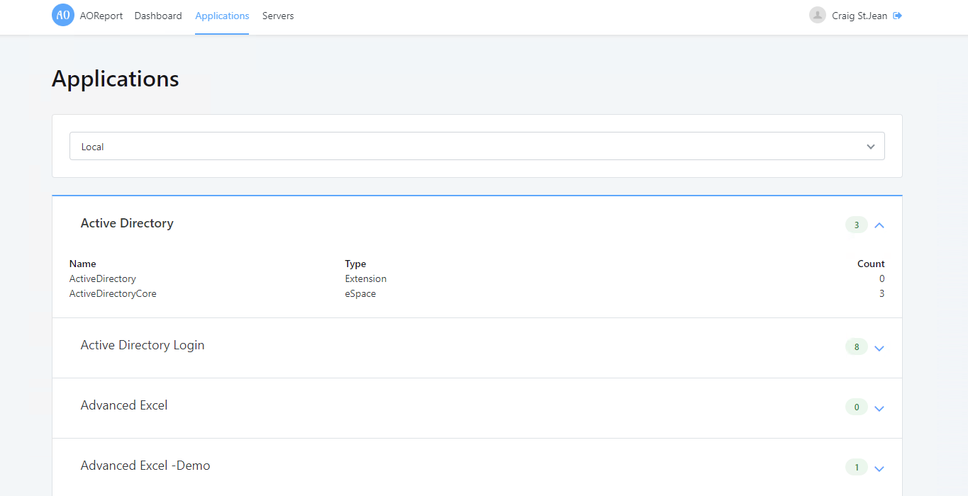Viewport: 968px width, 496px height.
Task: Click the user avatar icon in the header
Action: pyautogui.click(x=817, y=15)
